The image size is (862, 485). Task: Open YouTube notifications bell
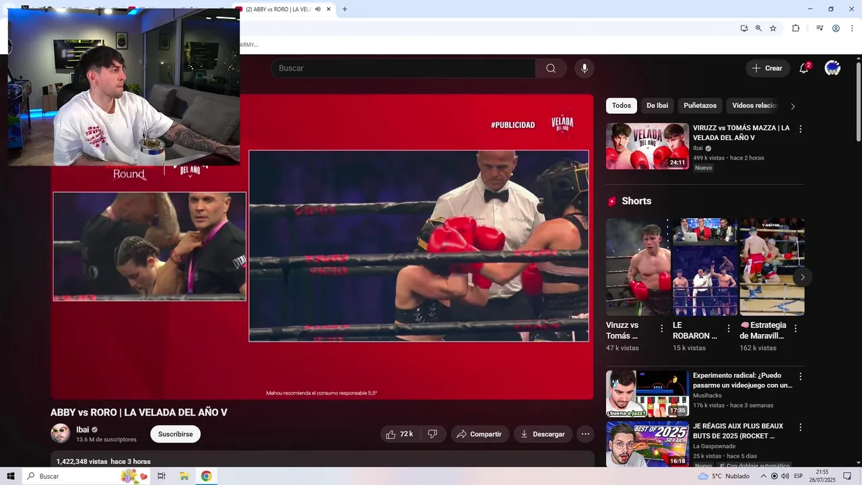point(803,68)
